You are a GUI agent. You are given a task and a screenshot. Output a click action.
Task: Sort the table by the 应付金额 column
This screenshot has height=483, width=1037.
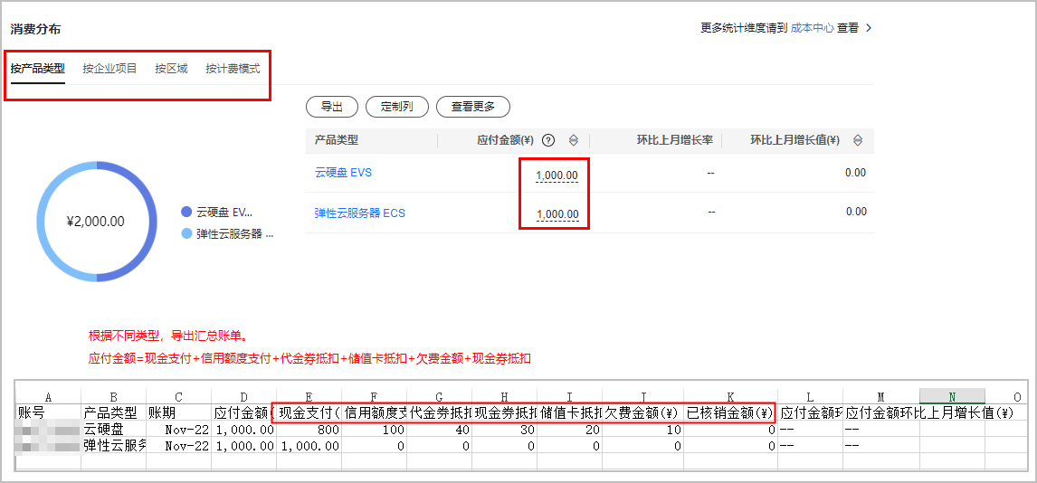click(573, 140)
